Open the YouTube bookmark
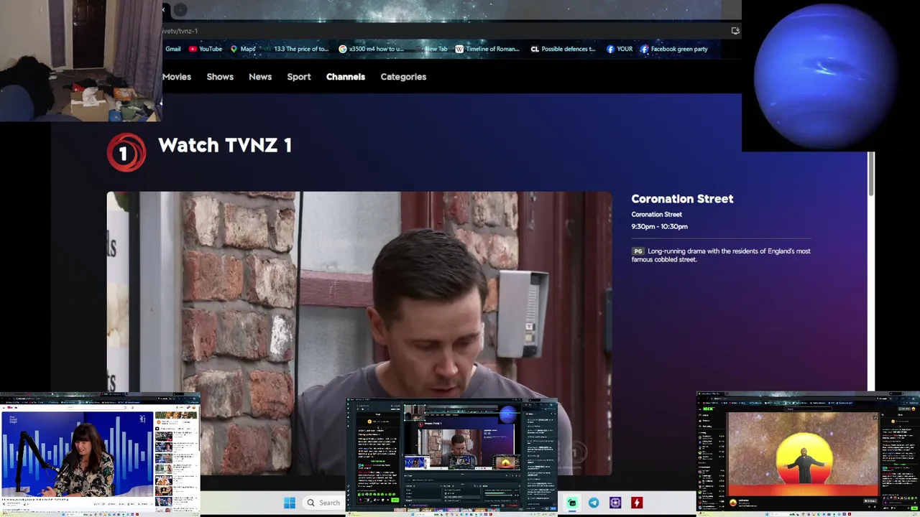 pyautogui.click(x=206, y=49)
